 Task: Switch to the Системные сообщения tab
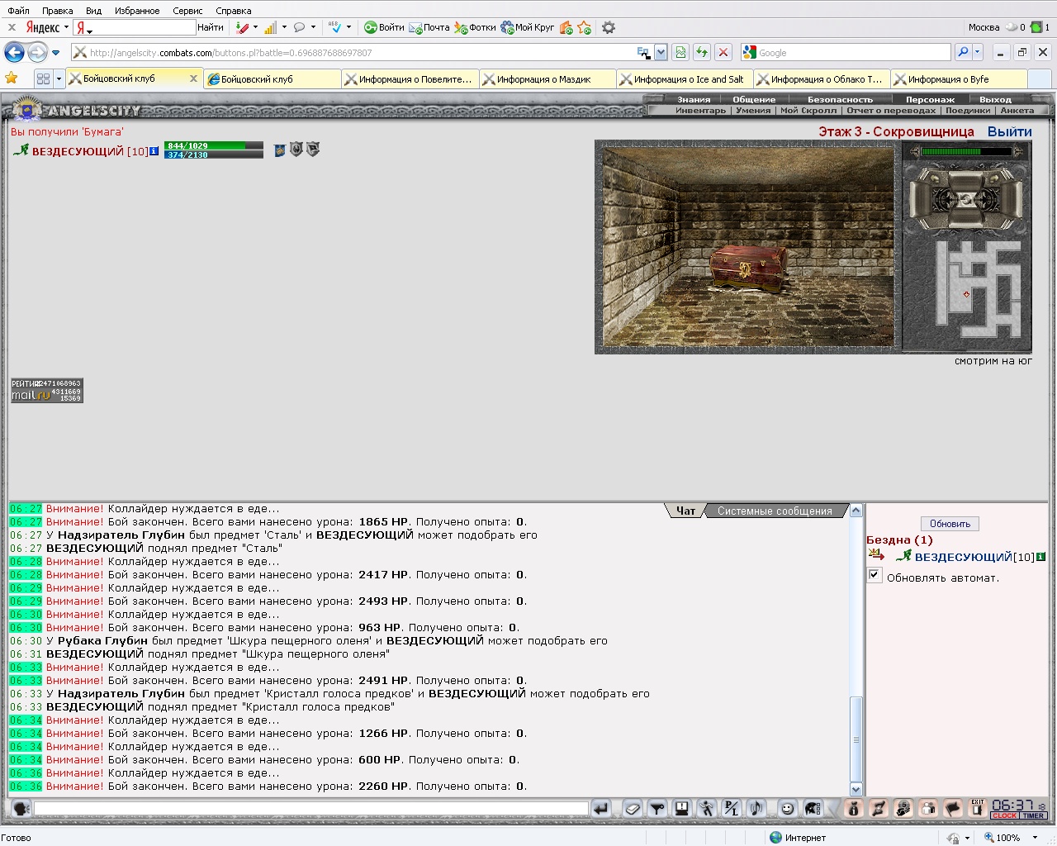pyautogui.click(x=775, y=511)
